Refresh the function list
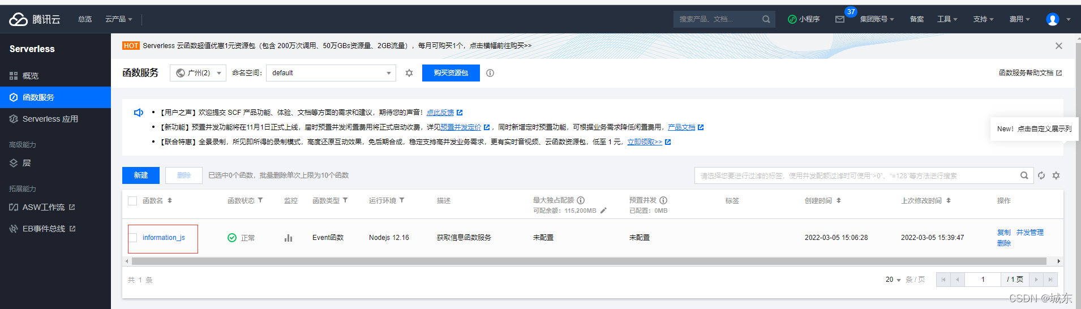The image size is (1081, 309). (1041, 175)
